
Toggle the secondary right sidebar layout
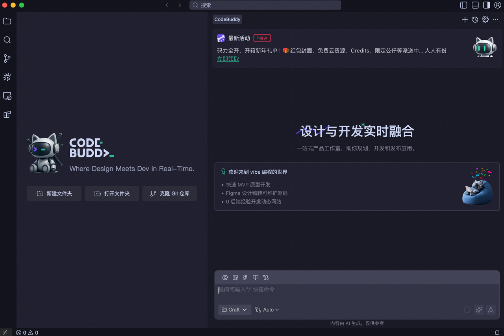tap(487, 5)
